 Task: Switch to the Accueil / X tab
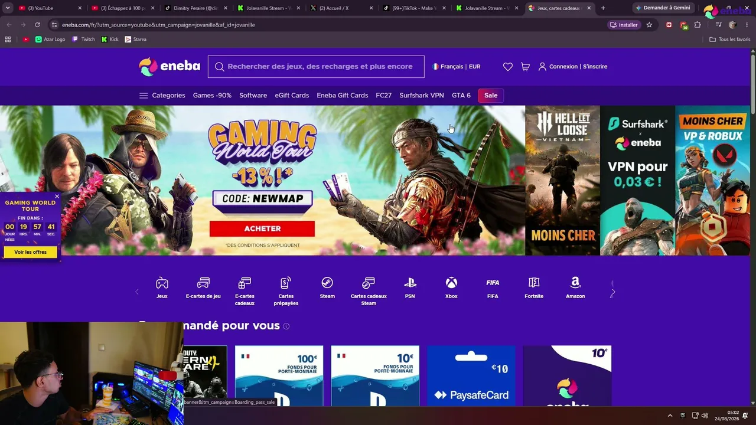pyautogui.click(x=343, y=8)
